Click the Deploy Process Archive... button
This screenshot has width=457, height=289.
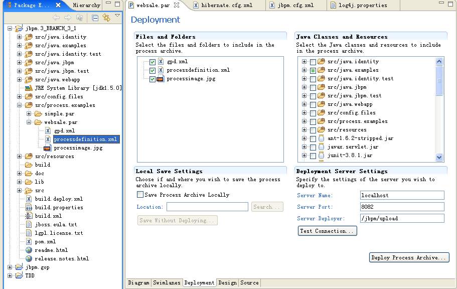(x=409, y=257)
